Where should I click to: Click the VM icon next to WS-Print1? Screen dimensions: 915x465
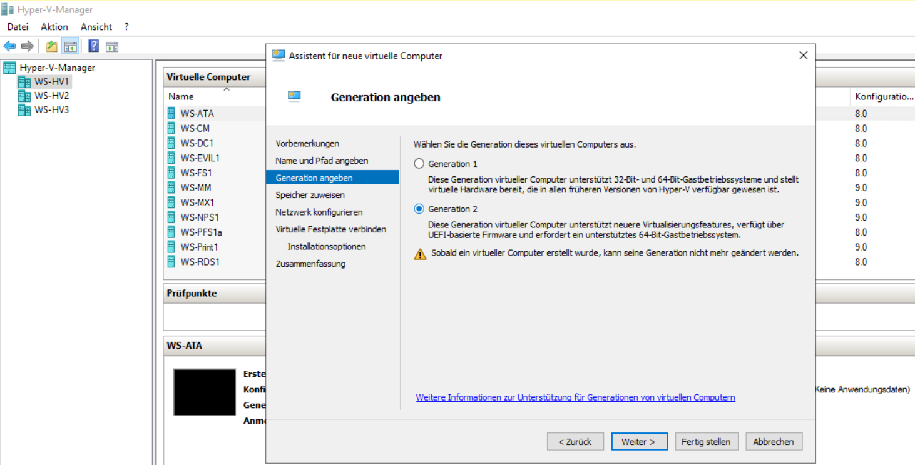tap(172, 247)
